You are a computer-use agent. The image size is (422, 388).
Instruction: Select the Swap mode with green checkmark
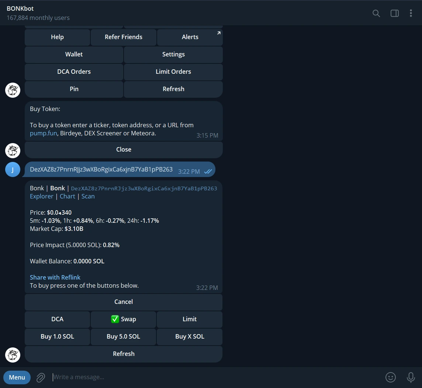click(123, 319)
